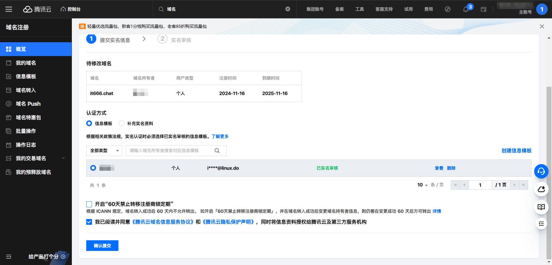The height and width of the screenshot is (265, 552).
Task: Open the 10 条/页 page size dropdown
Action: click(423, 185)
